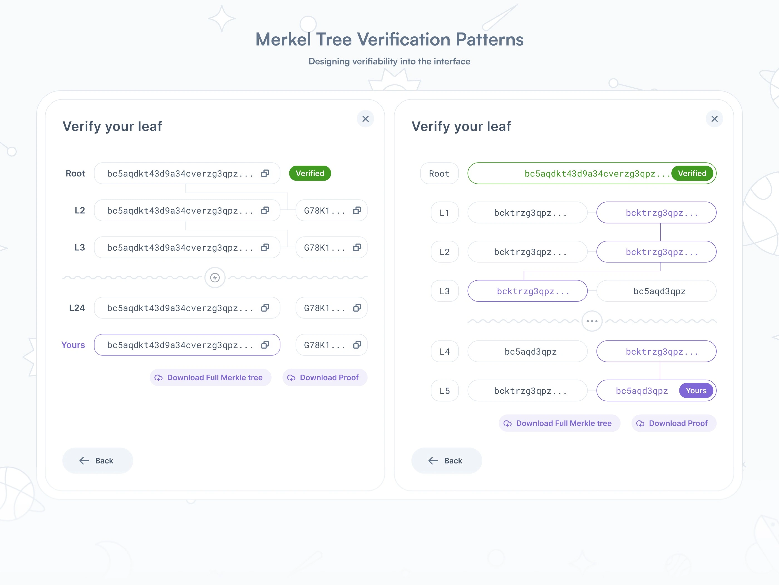
Task: Copy the L24 main hash value
Action: click(265, 308)
